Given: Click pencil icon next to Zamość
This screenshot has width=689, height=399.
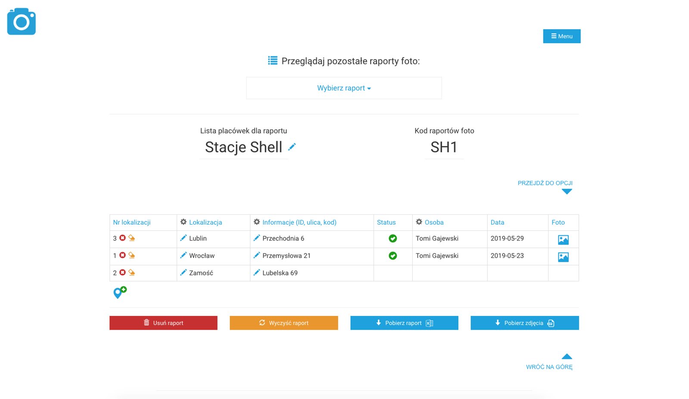Looking at the screenshot, I should (x=183, y=272).
